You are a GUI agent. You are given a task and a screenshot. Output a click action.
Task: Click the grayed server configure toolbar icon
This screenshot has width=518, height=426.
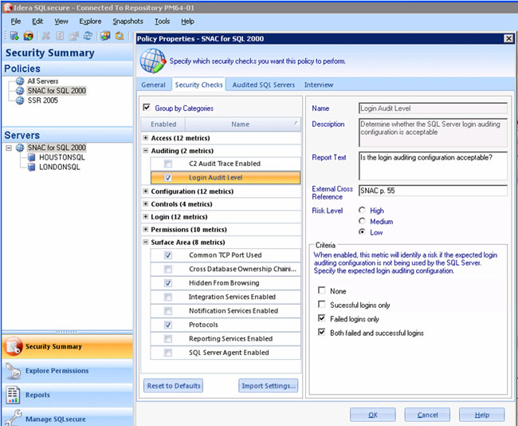click(x=73, y=36)
